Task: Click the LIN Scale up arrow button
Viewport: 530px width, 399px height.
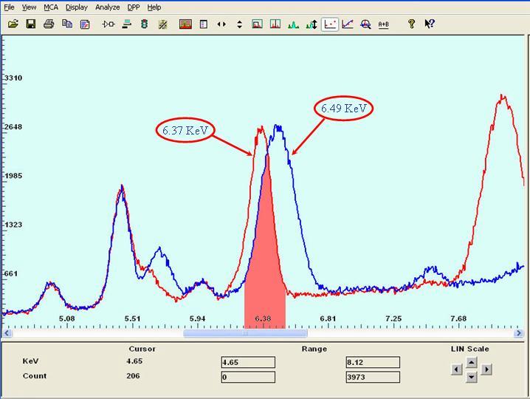Action: click(x=471, y=363)
